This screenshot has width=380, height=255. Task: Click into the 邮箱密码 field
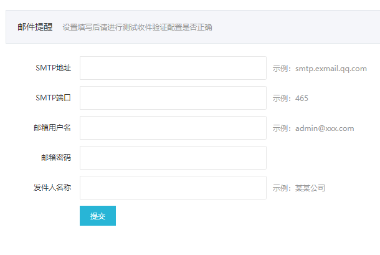click(173, 158)
